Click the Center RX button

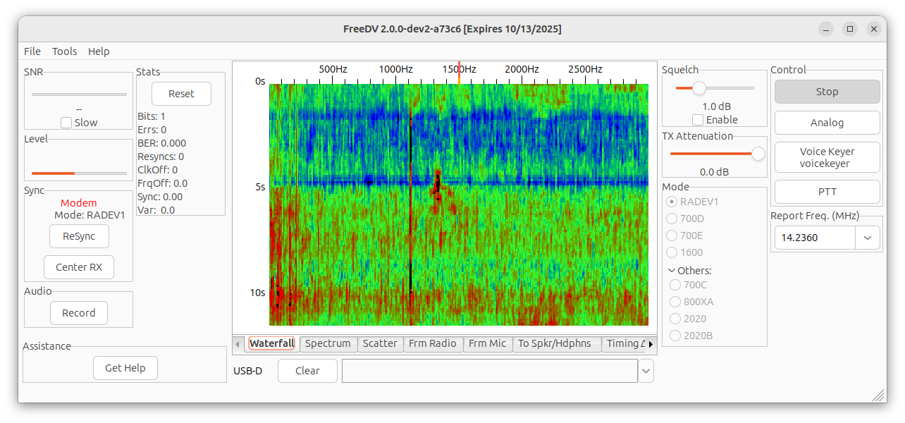pos(79,267)
